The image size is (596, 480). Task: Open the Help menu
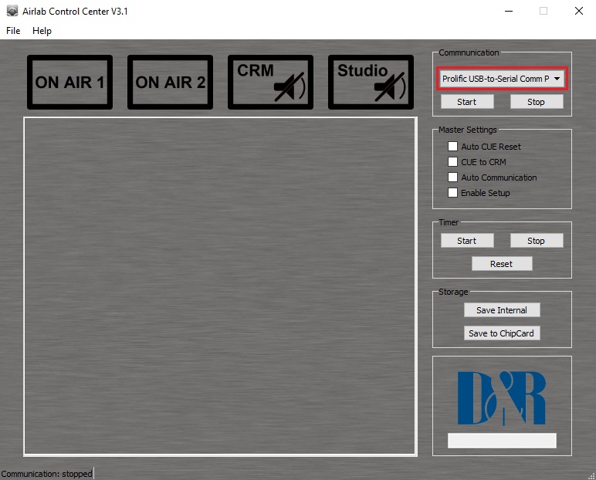tap(42, 31)
